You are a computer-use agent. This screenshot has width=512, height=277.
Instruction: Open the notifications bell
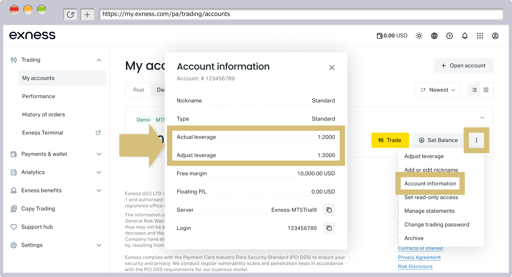[x=465, y=36]
